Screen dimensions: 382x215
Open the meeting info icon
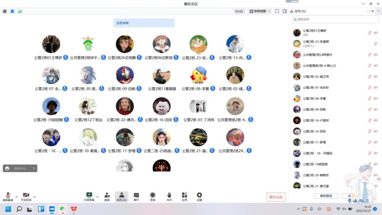click(x=5, y=11)
